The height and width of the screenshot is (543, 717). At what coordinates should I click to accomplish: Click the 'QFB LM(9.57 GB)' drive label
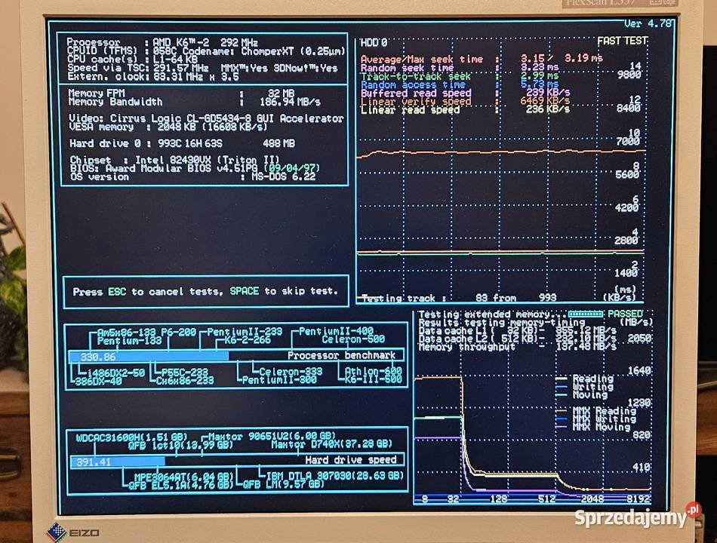click(x=283, y=484)
